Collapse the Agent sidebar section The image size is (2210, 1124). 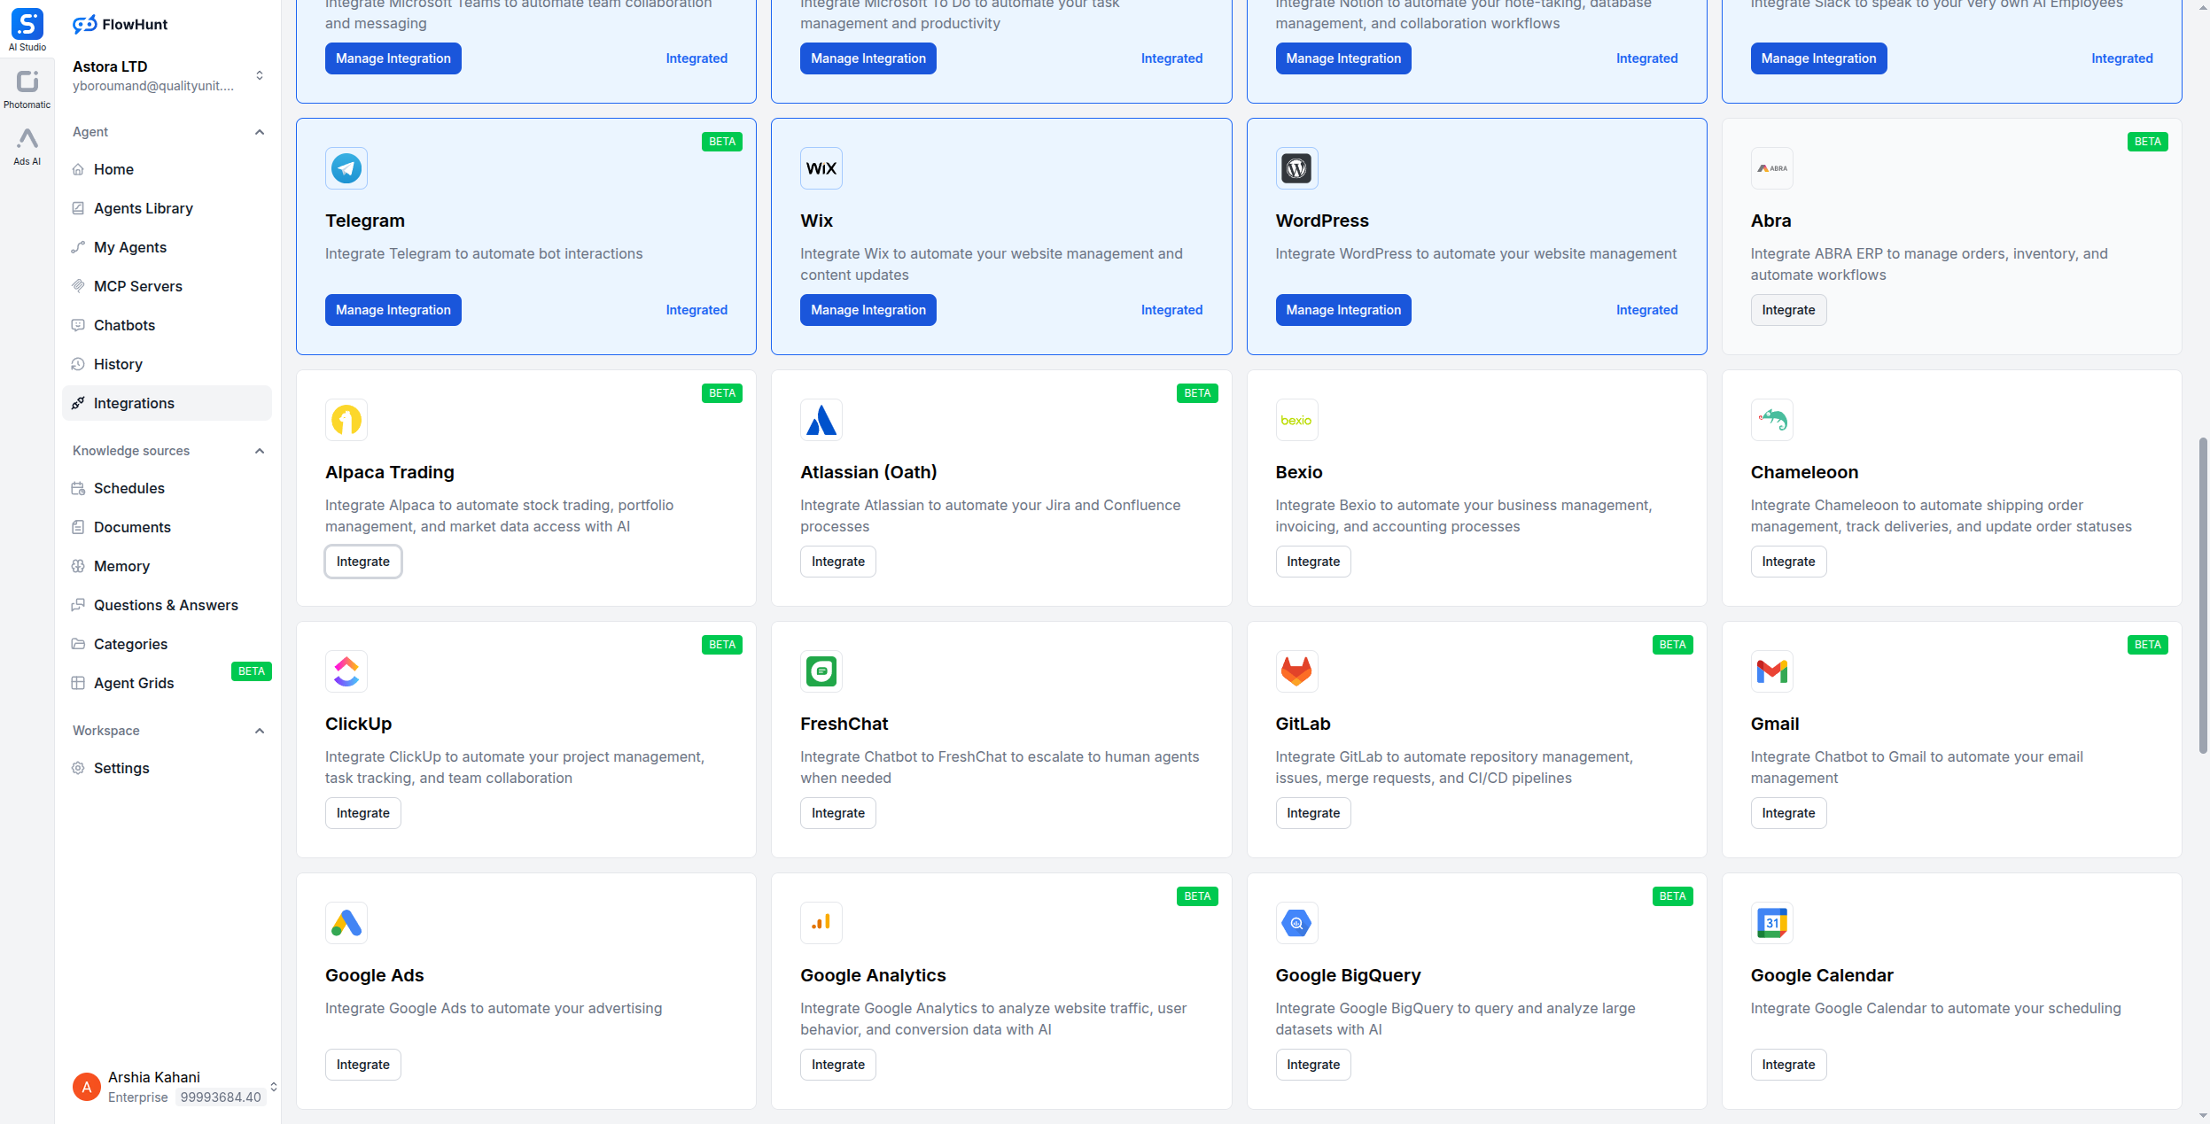pos(259,132)
